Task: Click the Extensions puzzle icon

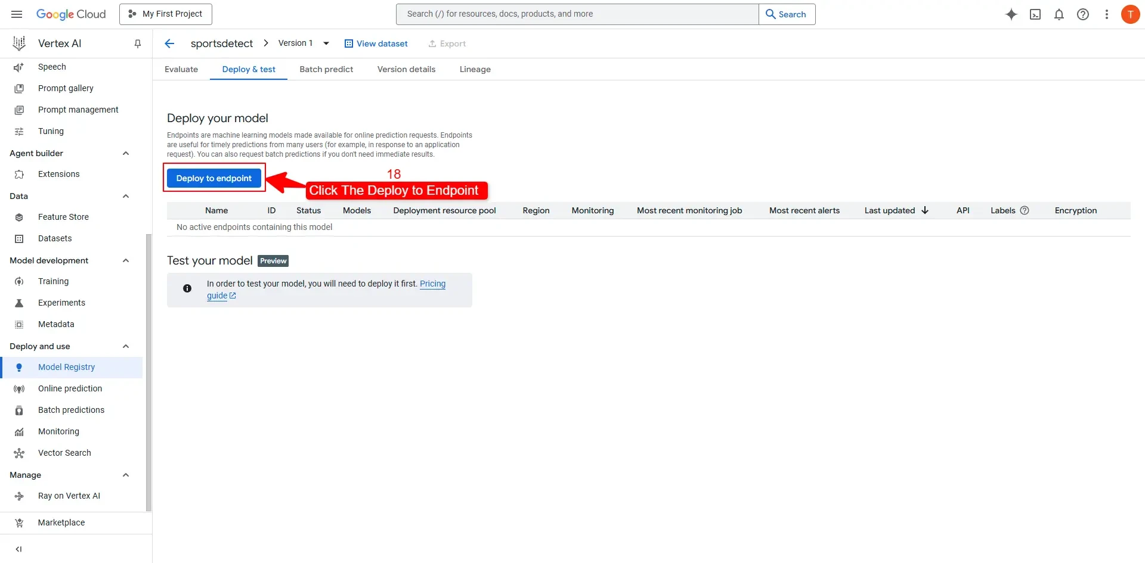Action: coord(19,174)
